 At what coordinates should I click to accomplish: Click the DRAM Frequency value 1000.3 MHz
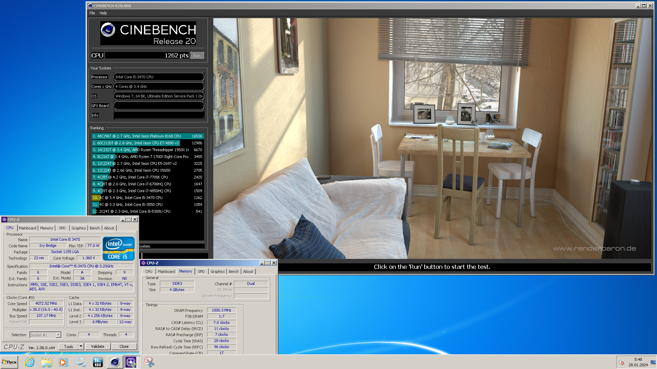point(222,310)
